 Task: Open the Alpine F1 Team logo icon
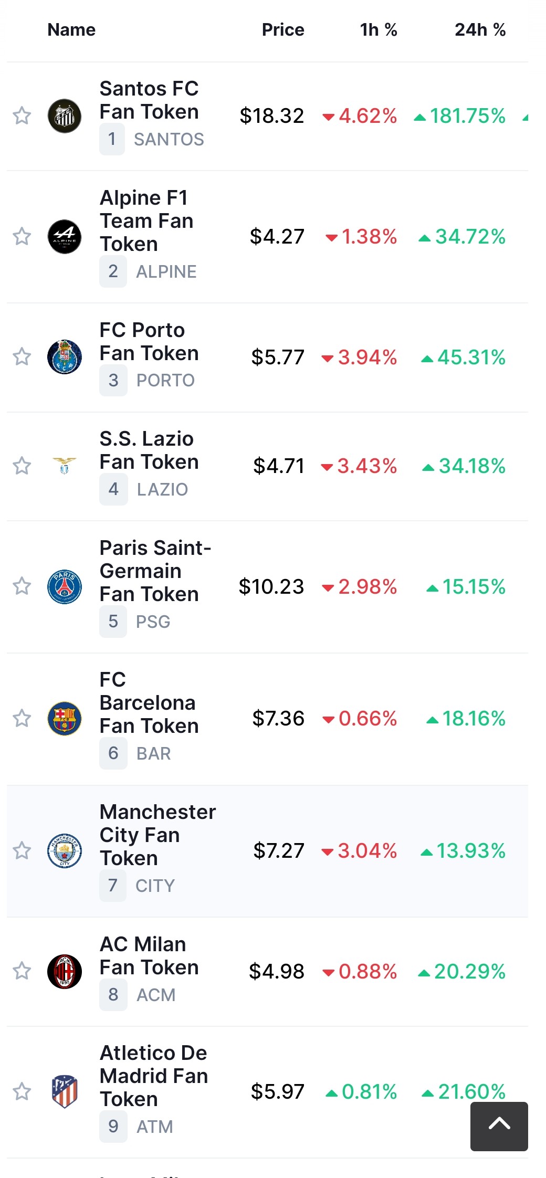65,237
